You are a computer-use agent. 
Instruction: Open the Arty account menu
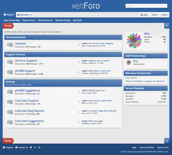click(x=144, y=15)
